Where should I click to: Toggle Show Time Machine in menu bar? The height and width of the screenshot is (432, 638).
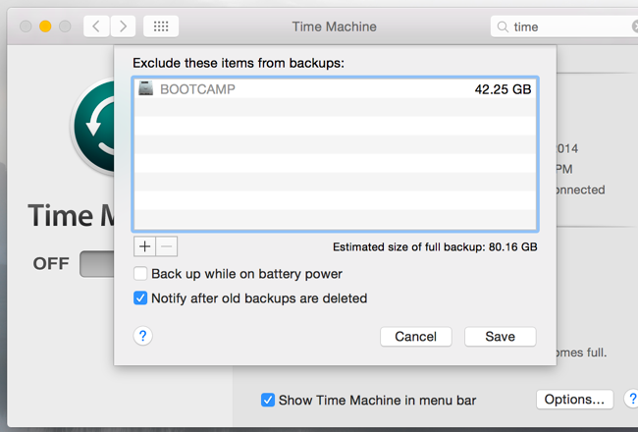click(268, 400)
